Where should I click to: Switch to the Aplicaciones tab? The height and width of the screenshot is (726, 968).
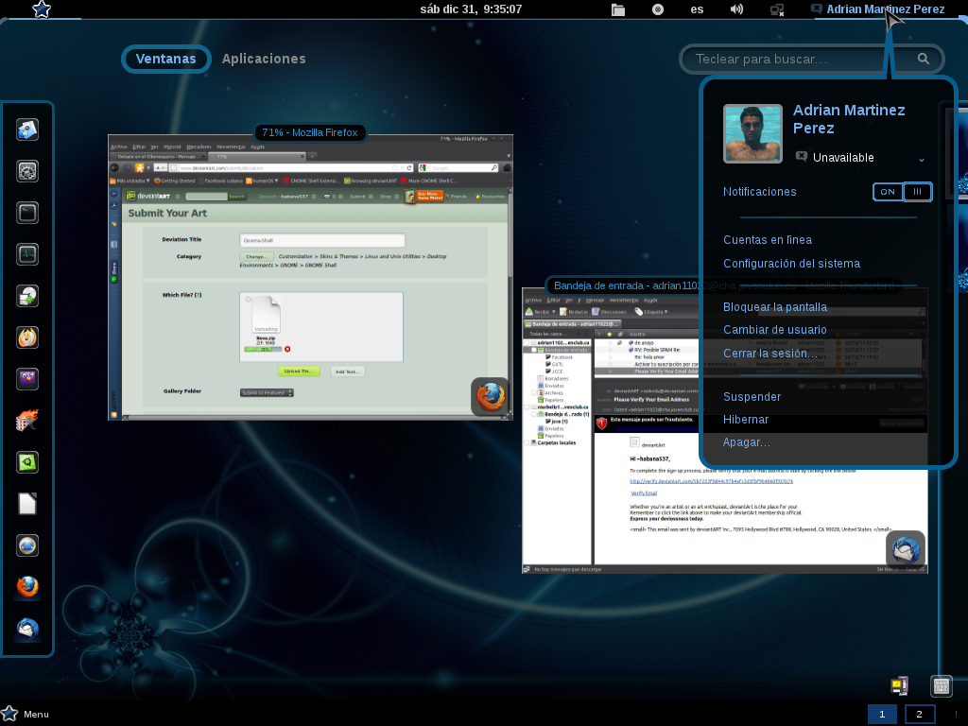264,59
